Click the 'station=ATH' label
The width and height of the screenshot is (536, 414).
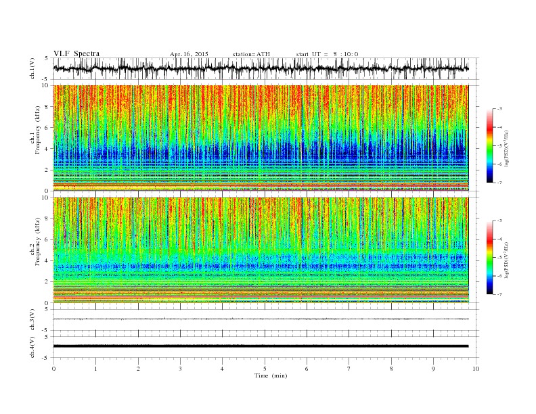pos(251,54)
